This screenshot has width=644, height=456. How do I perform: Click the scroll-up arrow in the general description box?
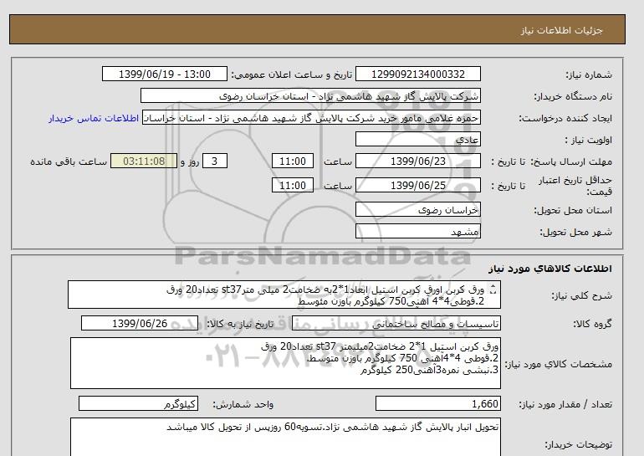point(493,287)
